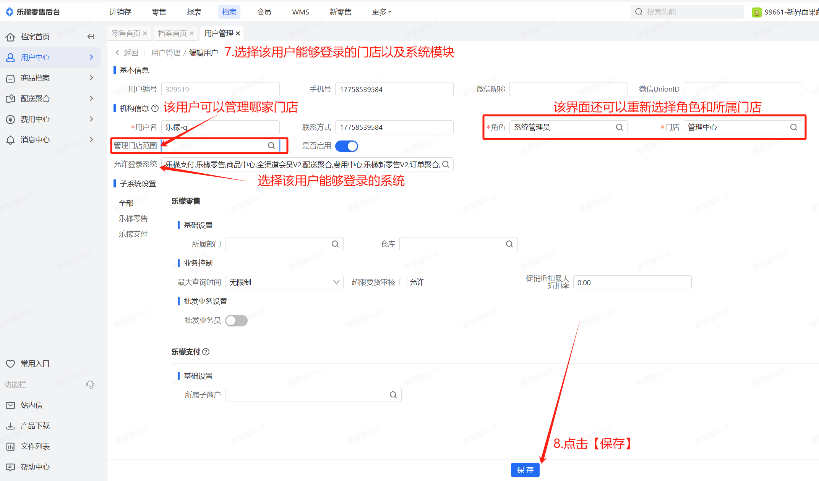
Task: Click the 文件列表 icon
Action: pyautogui.click(x=10, y=446)
